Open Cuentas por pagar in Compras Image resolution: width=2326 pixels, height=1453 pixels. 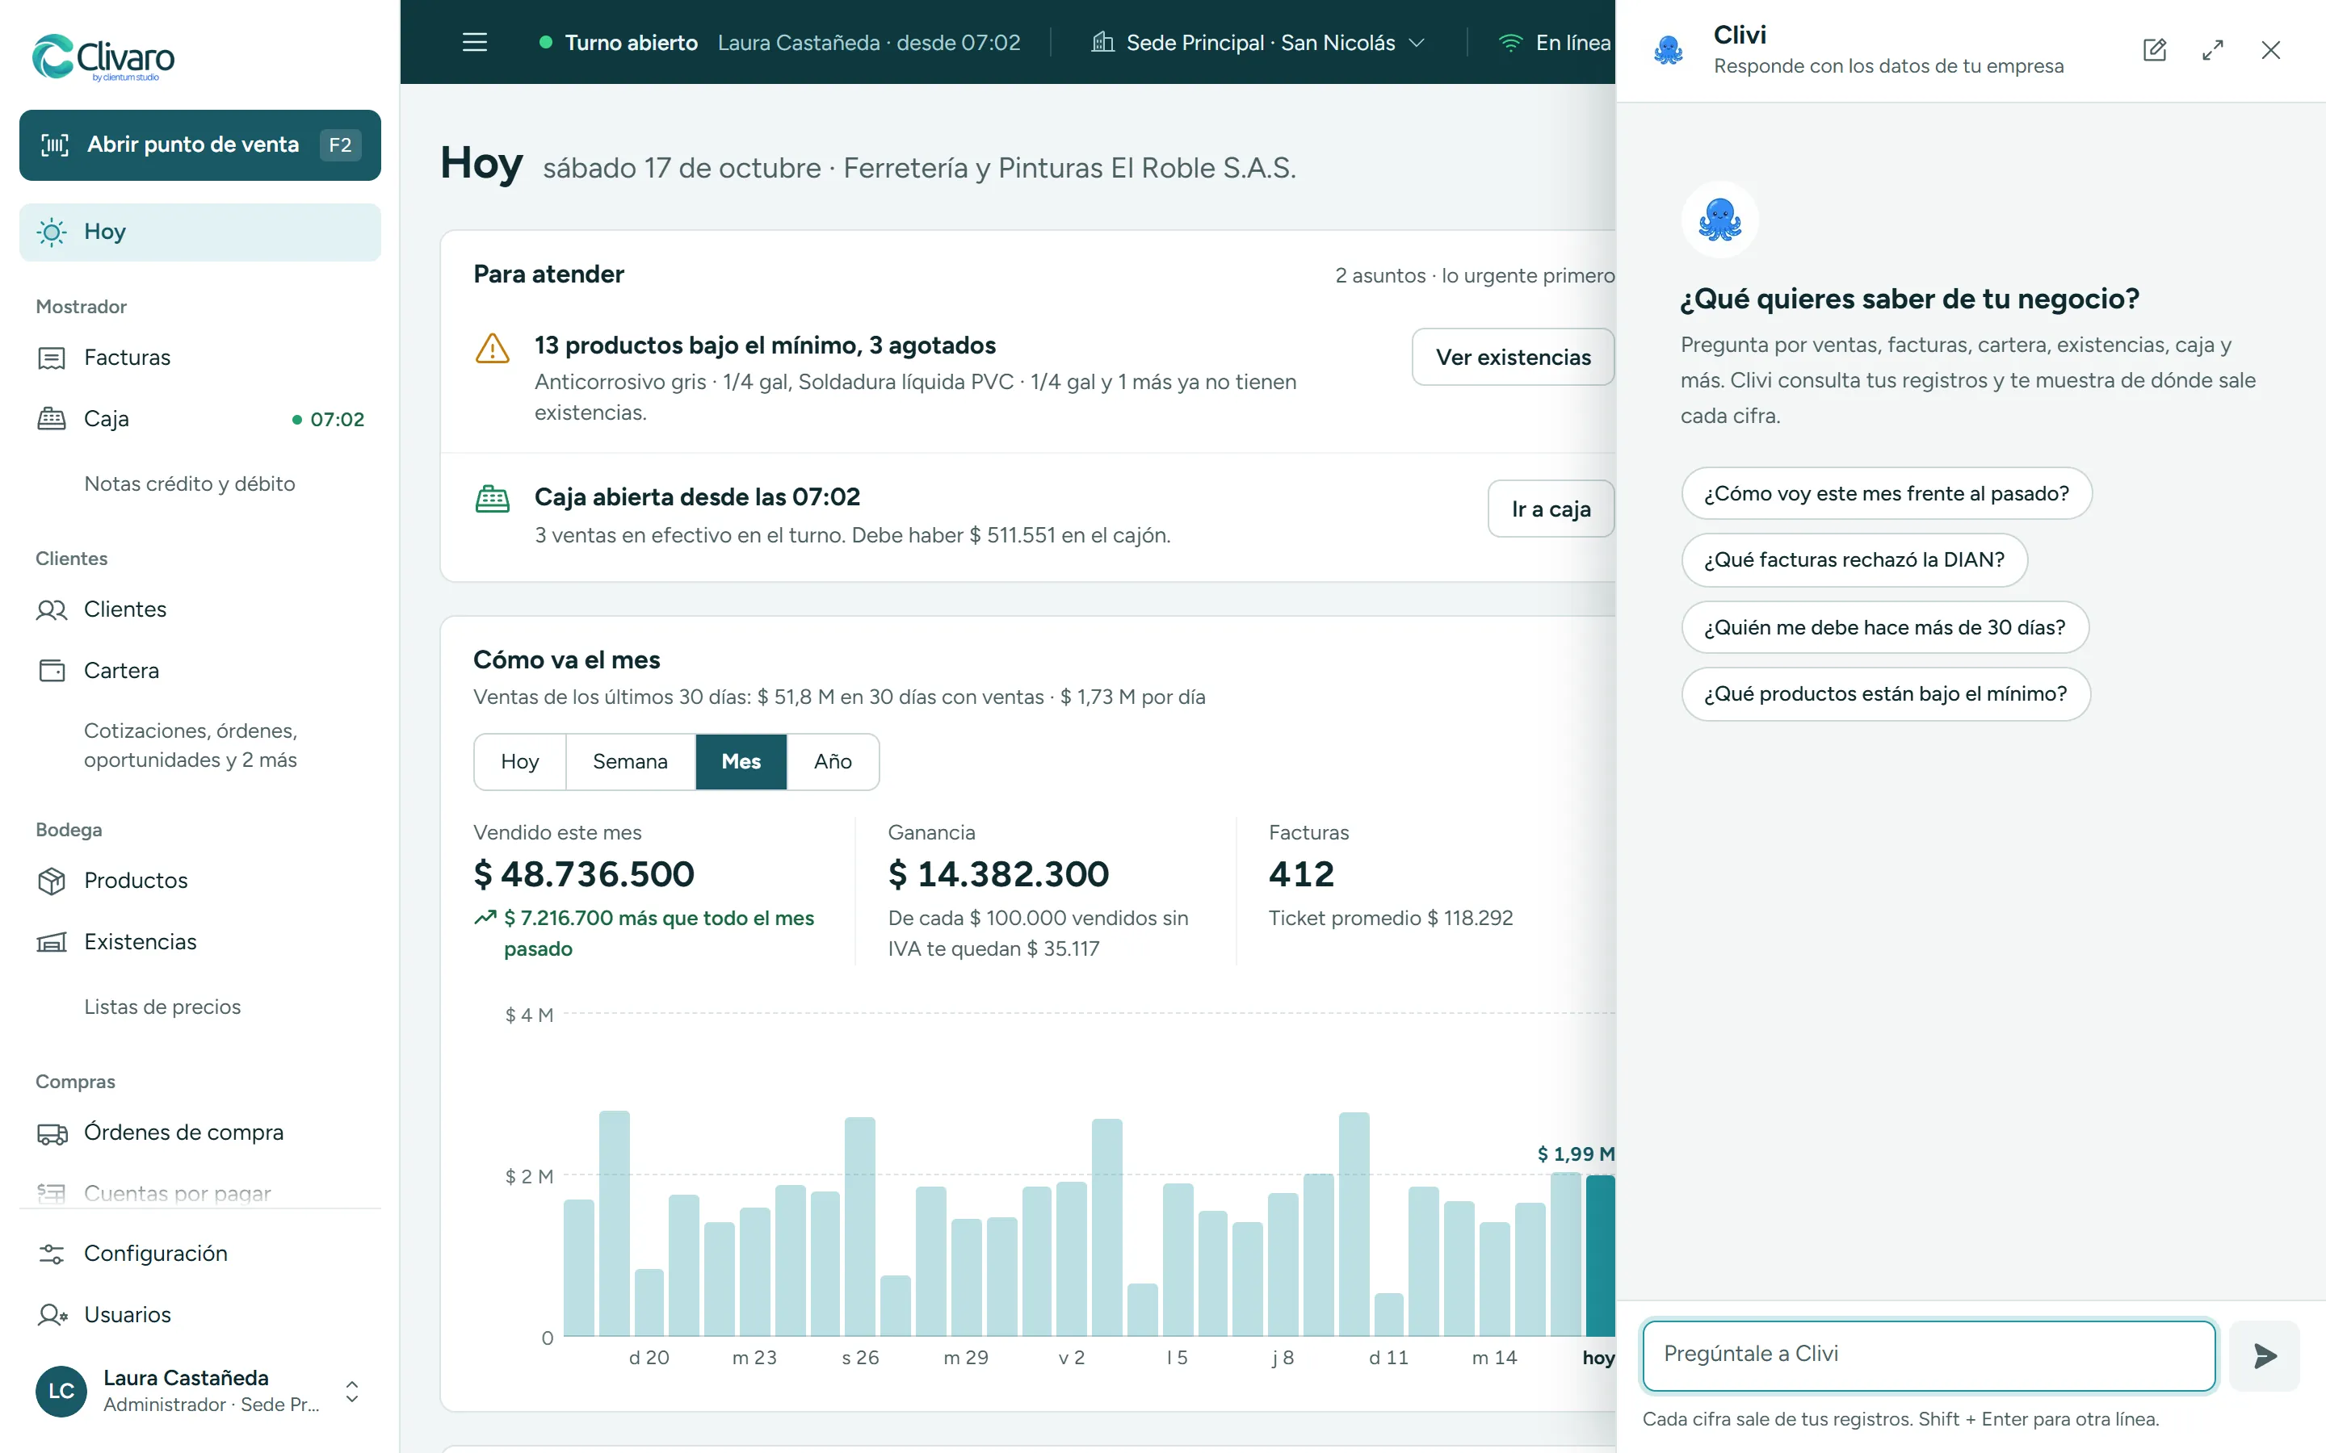coord(200,1192)
